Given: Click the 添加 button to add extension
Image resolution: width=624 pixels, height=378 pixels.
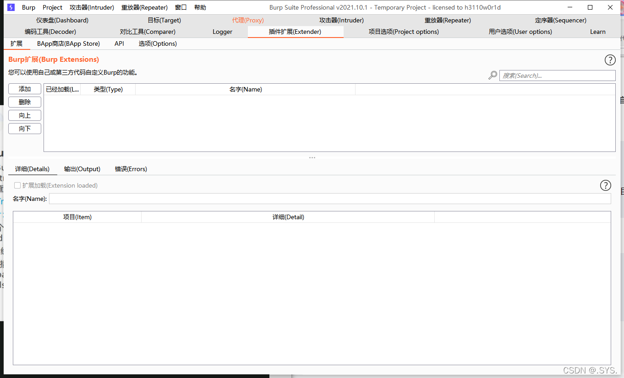Looking at the screenshot, I should pos(25,89).
